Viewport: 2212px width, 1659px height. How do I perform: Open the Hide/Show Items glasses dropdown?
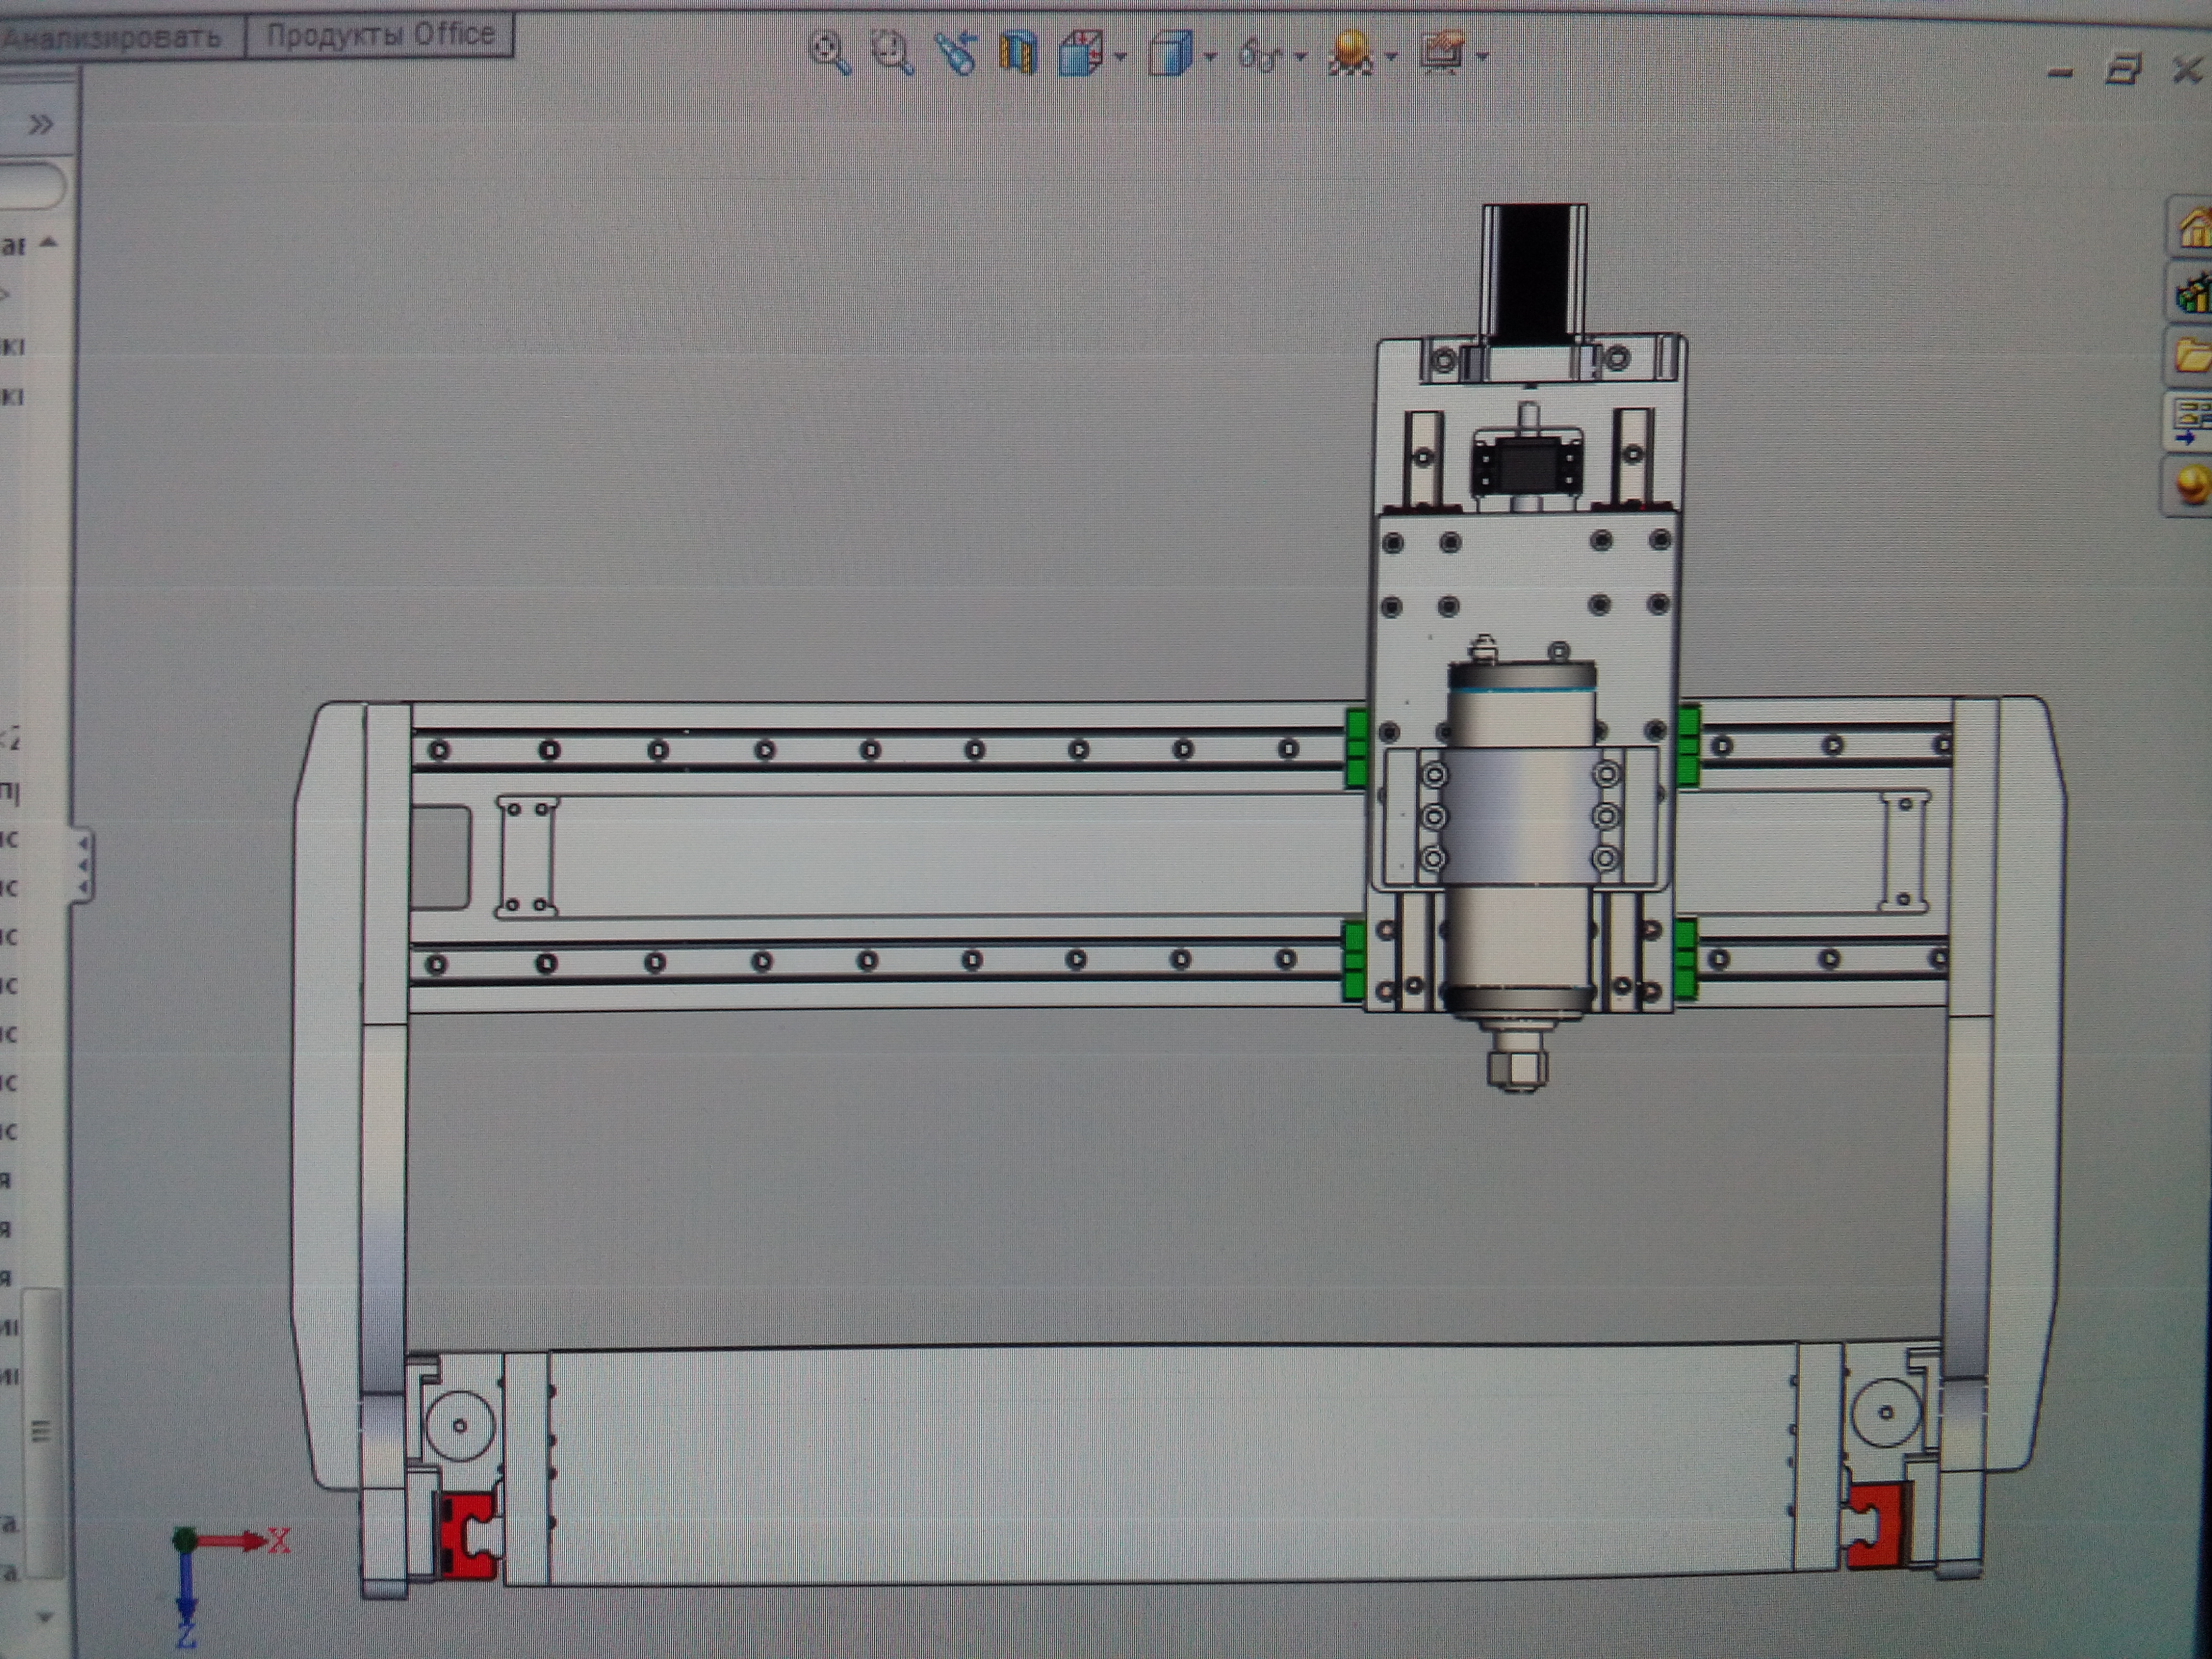pos(1300,57)
